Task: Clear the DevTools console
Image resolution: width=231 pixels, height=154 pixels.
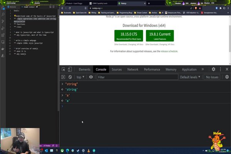Action: pyautogui.click(x=70, y=77)
